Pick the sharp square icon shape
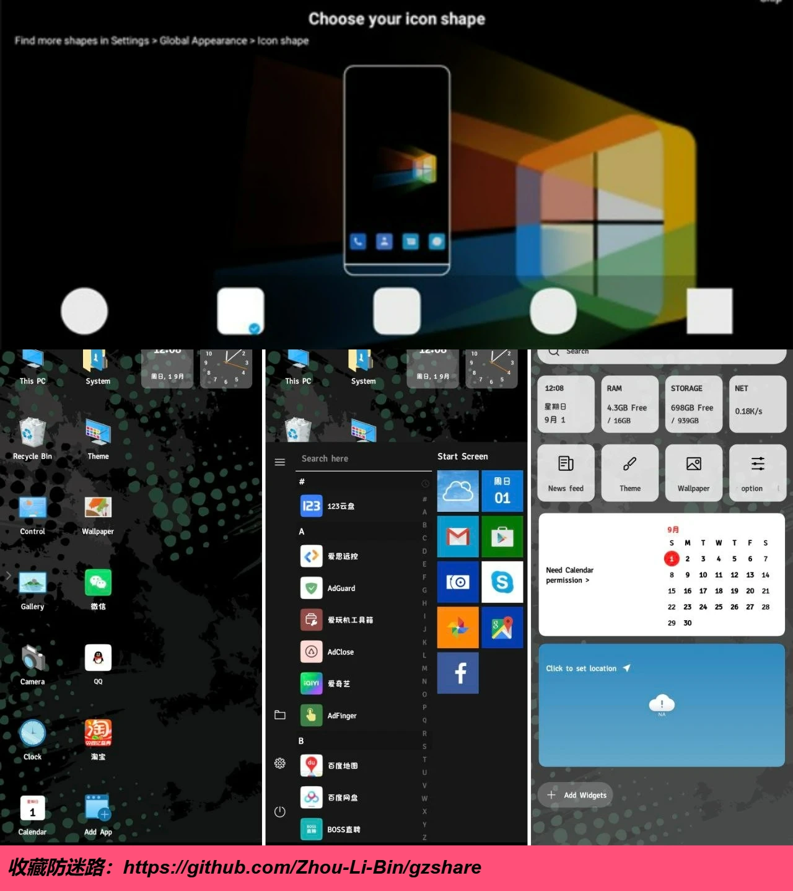793x891 pixels. [x=709, y=311]
